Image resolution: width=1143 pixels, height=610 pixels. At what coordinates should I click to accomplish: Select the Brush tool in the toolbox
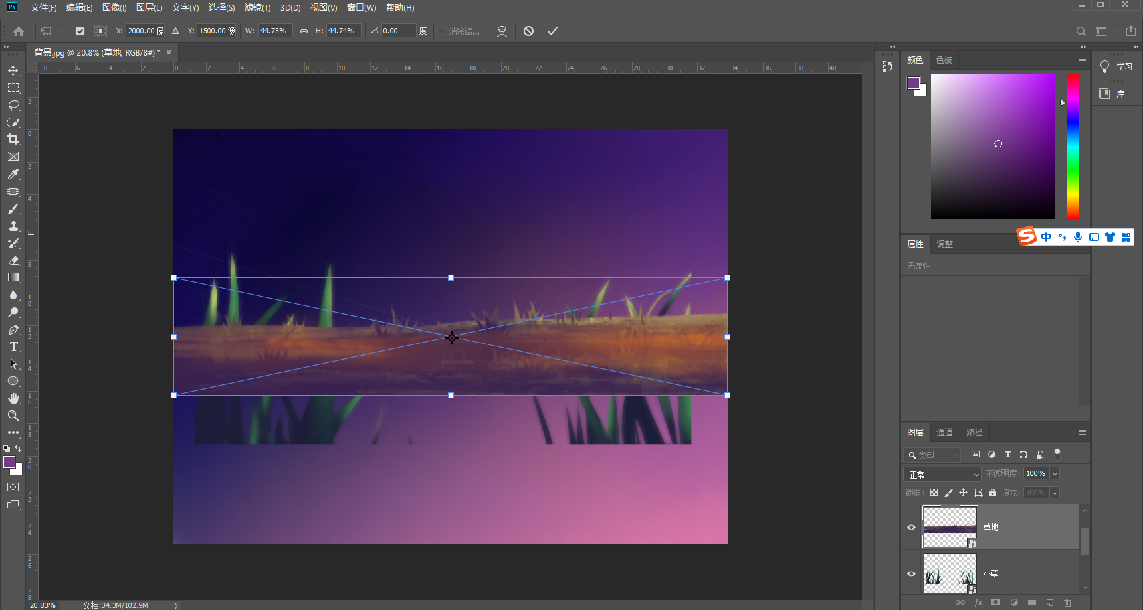click(13, 208)
